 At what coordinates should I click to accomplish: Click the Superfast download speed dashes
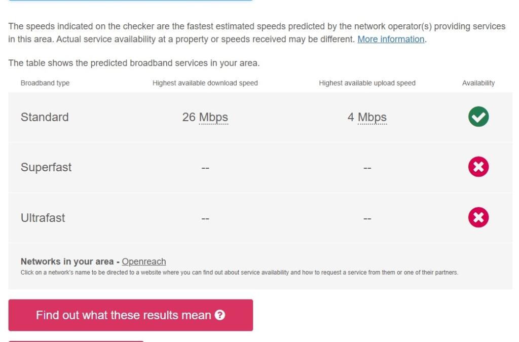(x=205, y=168)
